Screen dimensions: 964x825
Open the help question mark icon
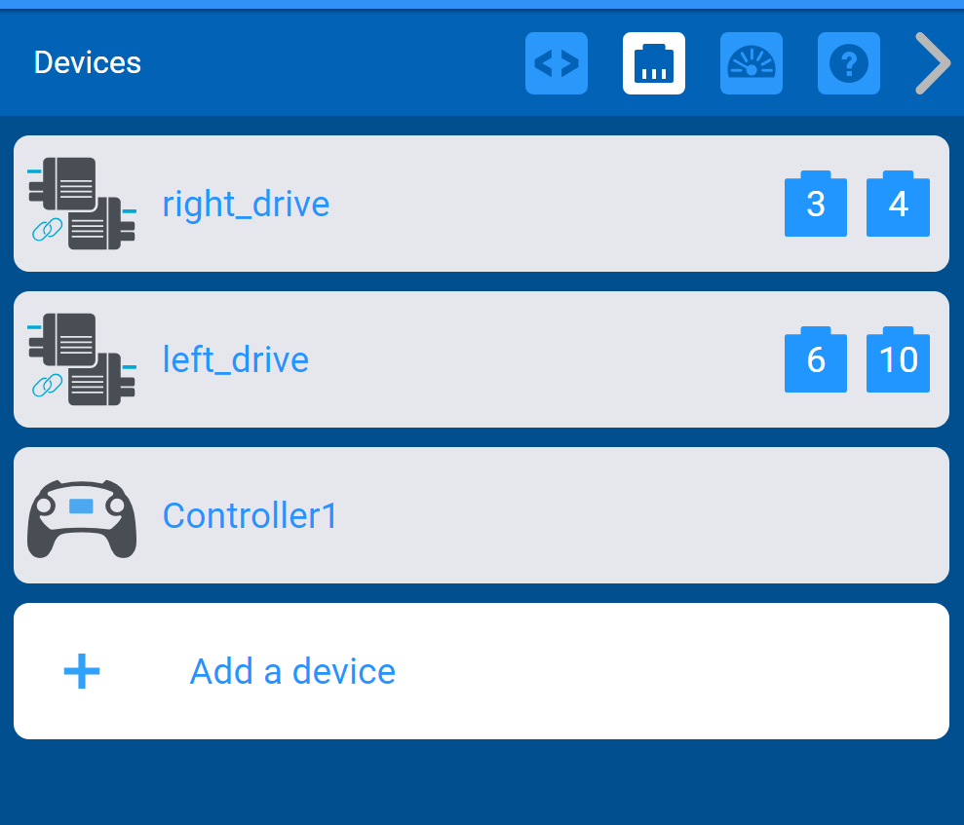[x=848, y=63]
